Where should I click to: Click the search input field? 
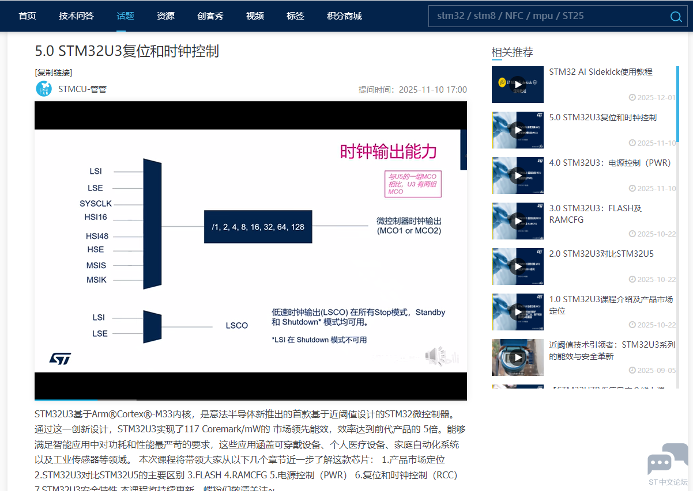pyautogui.click(x=548, y=16)
